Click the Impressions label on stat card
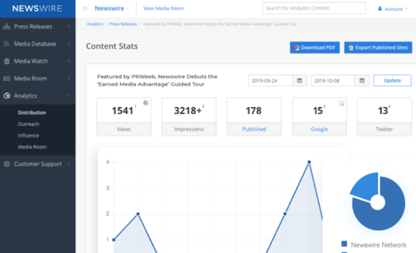 tap(189, 129)
